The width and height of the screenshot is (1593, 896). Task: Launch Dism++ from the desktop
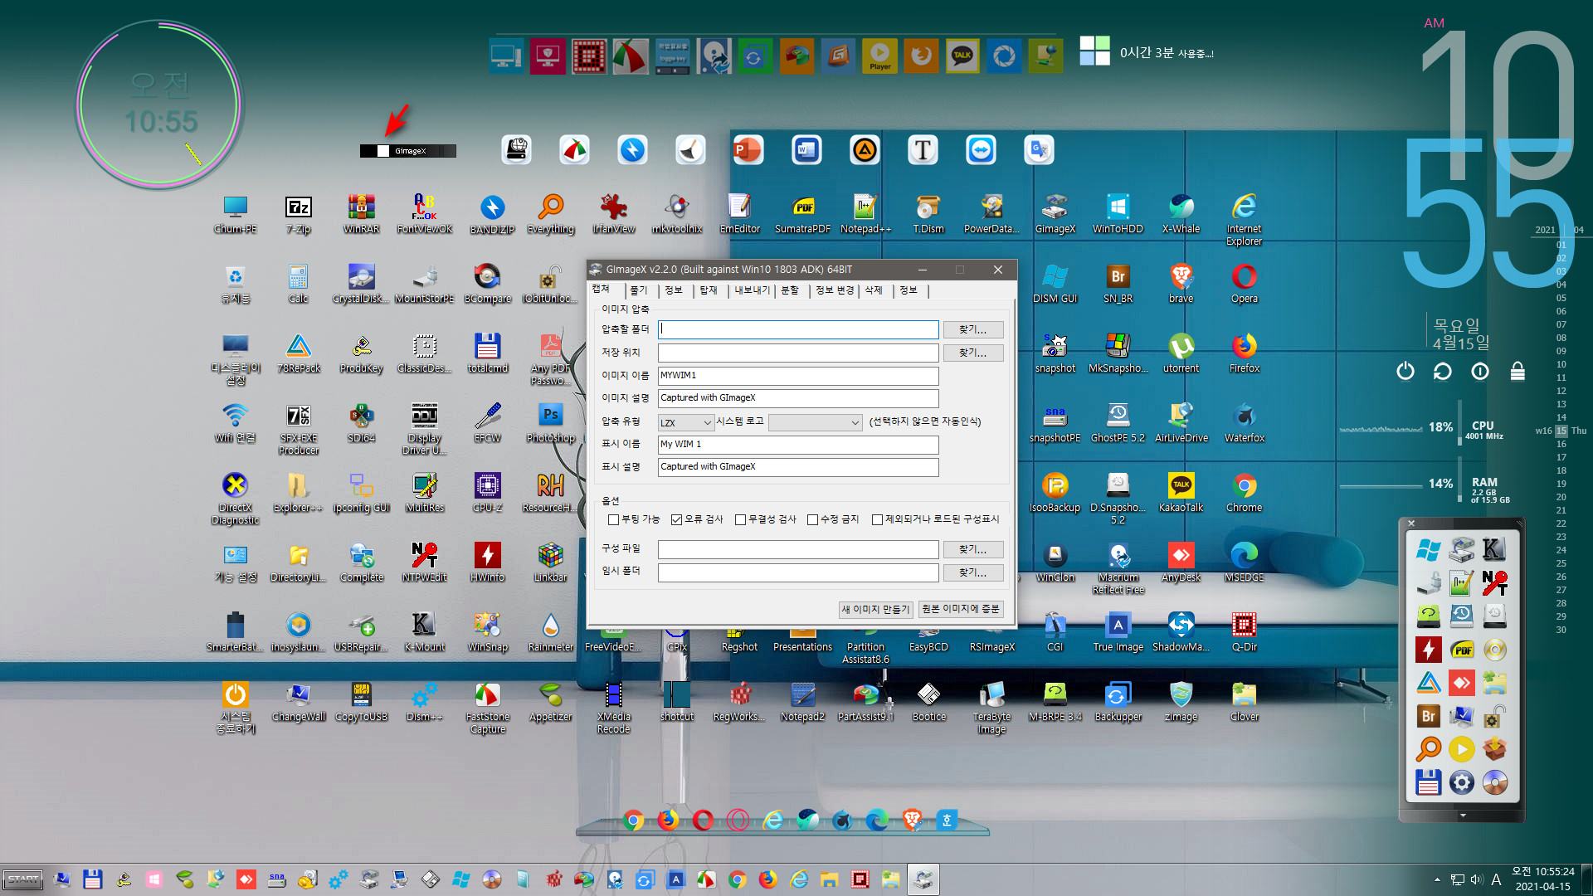coord(425,702)
